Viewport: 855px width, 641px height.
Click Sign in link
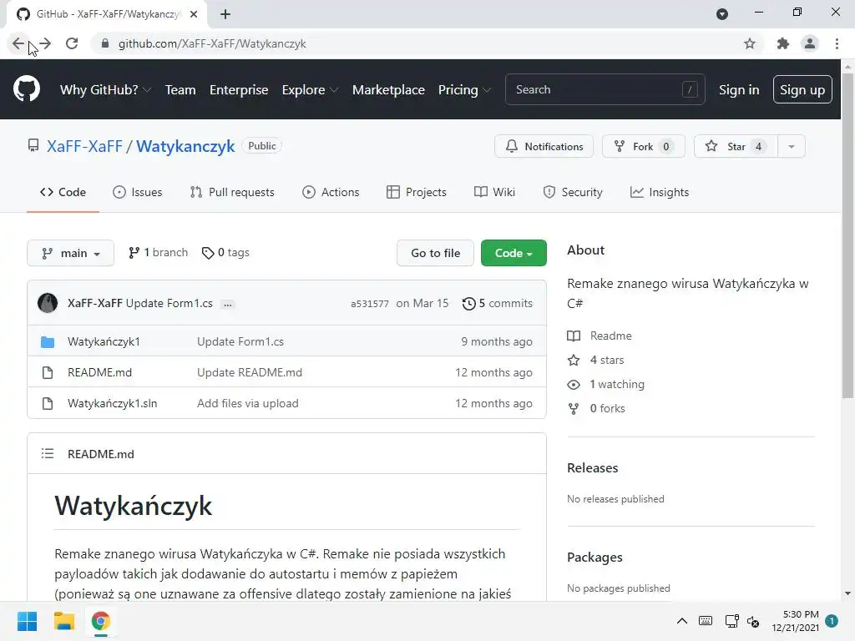pos(739,89)
